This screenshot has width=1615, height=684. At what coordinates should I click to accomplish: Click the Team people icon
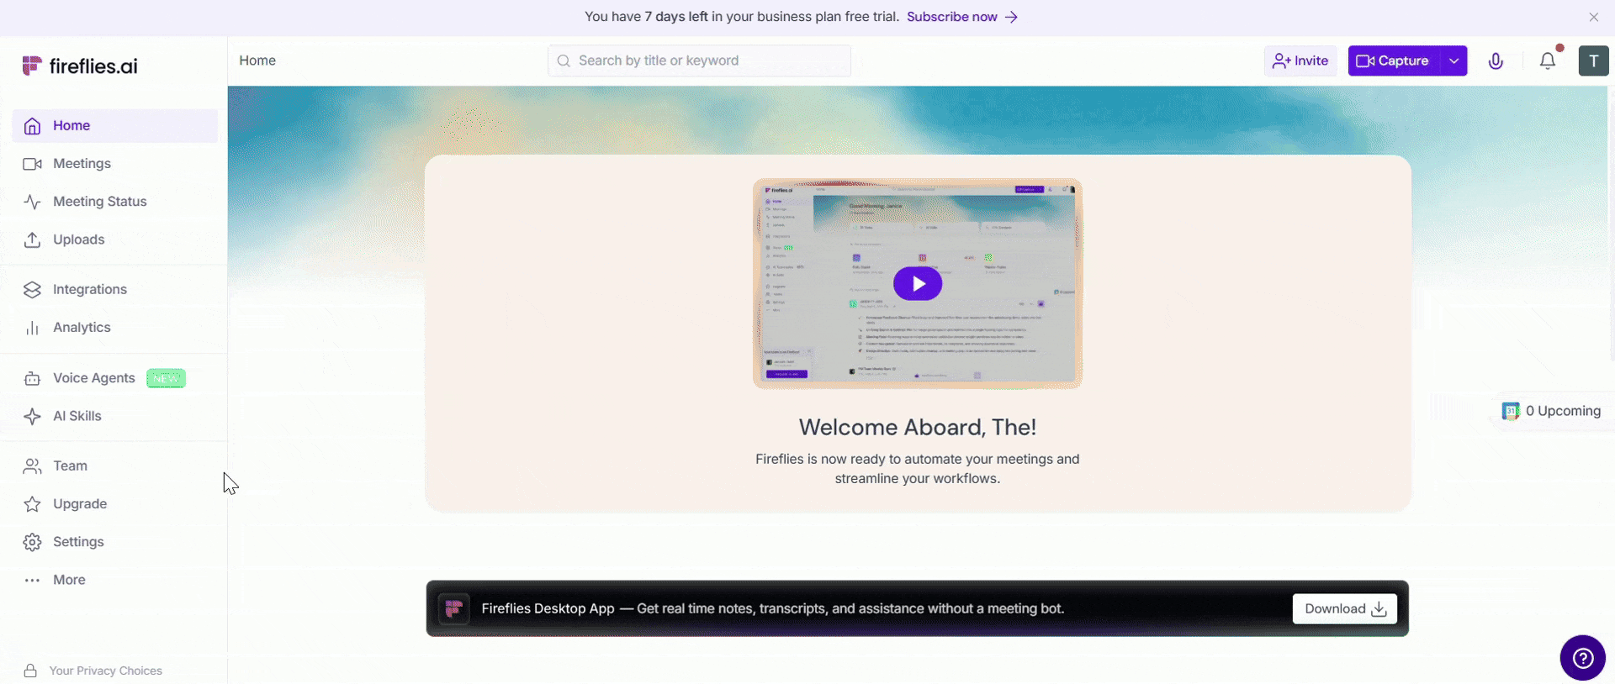coord(32,466)
